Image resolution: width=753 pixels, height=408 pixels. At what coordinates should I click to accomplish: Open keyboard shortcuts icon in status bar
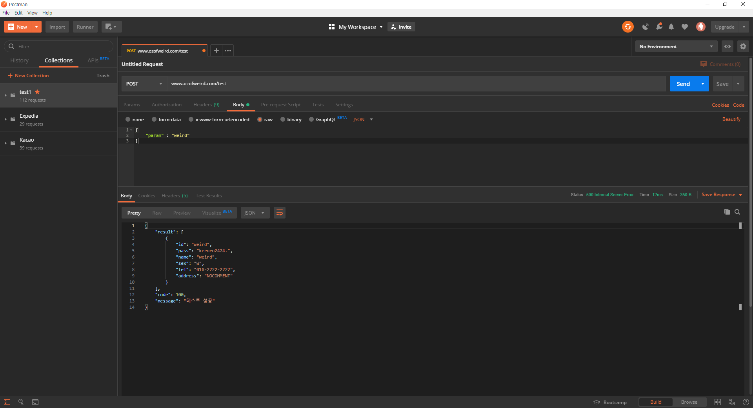click(x=732, y=402)
